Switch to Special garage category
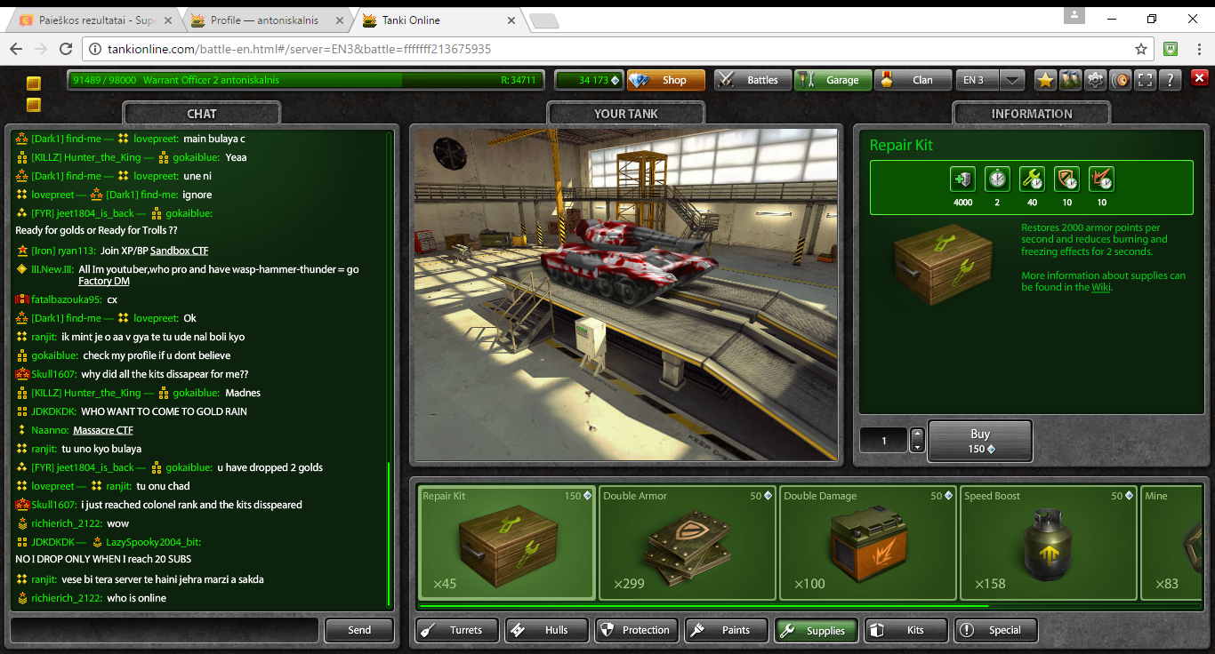This screenshot has width=1215, height=654. 996,630
